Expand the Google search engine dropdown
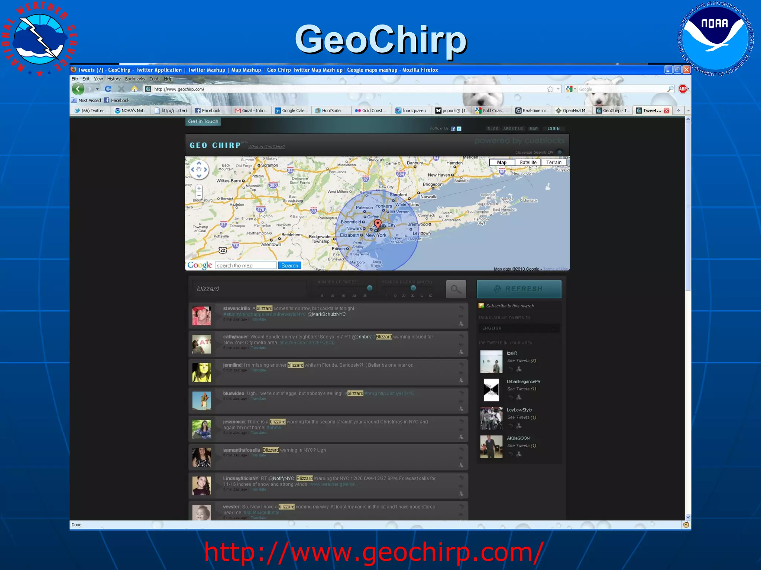The height and width of the screenshot is (570, 761). [575, 89]
